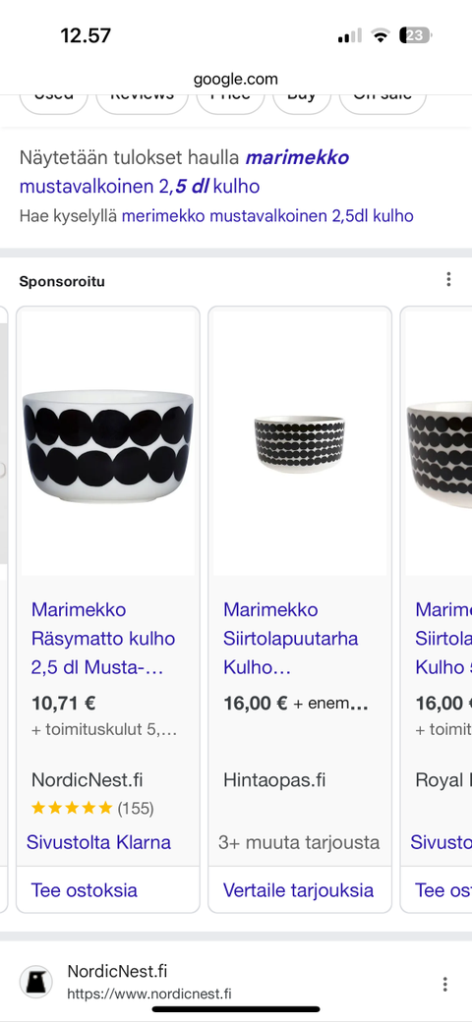This screenshot has height=1022, width=472.
Task: Open Marimekko Räsymatto kulho 2,5 dl title
Action: [103, 639]
